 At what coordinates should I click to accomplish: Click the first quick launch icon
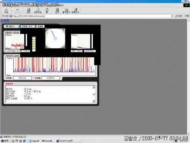click(x=13, y=141)
